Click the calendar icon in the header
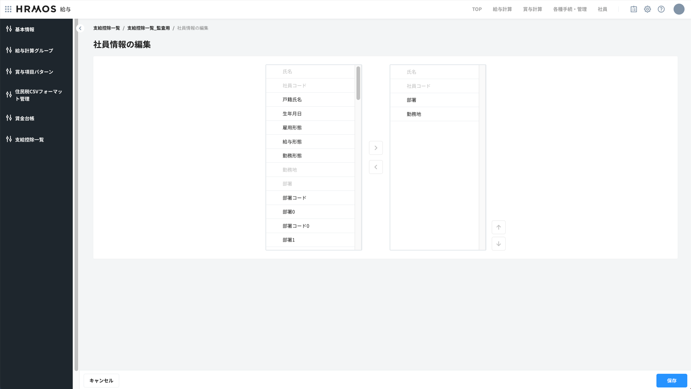This screenshot has height=389, width=691. pyautogui.click(x=634, y=9)
